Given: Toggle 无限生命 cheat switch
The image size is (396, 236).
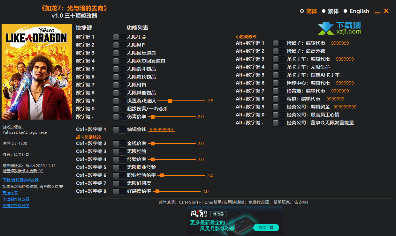Looking at the screenshot, I should click(x=119, y=37).
